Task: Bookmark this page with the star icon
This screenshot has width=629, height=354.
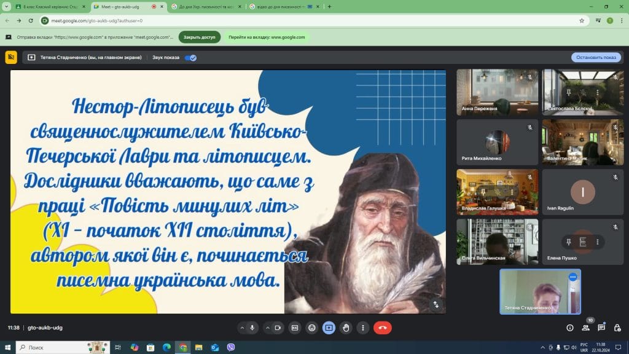Action: [x=582, y=20]
